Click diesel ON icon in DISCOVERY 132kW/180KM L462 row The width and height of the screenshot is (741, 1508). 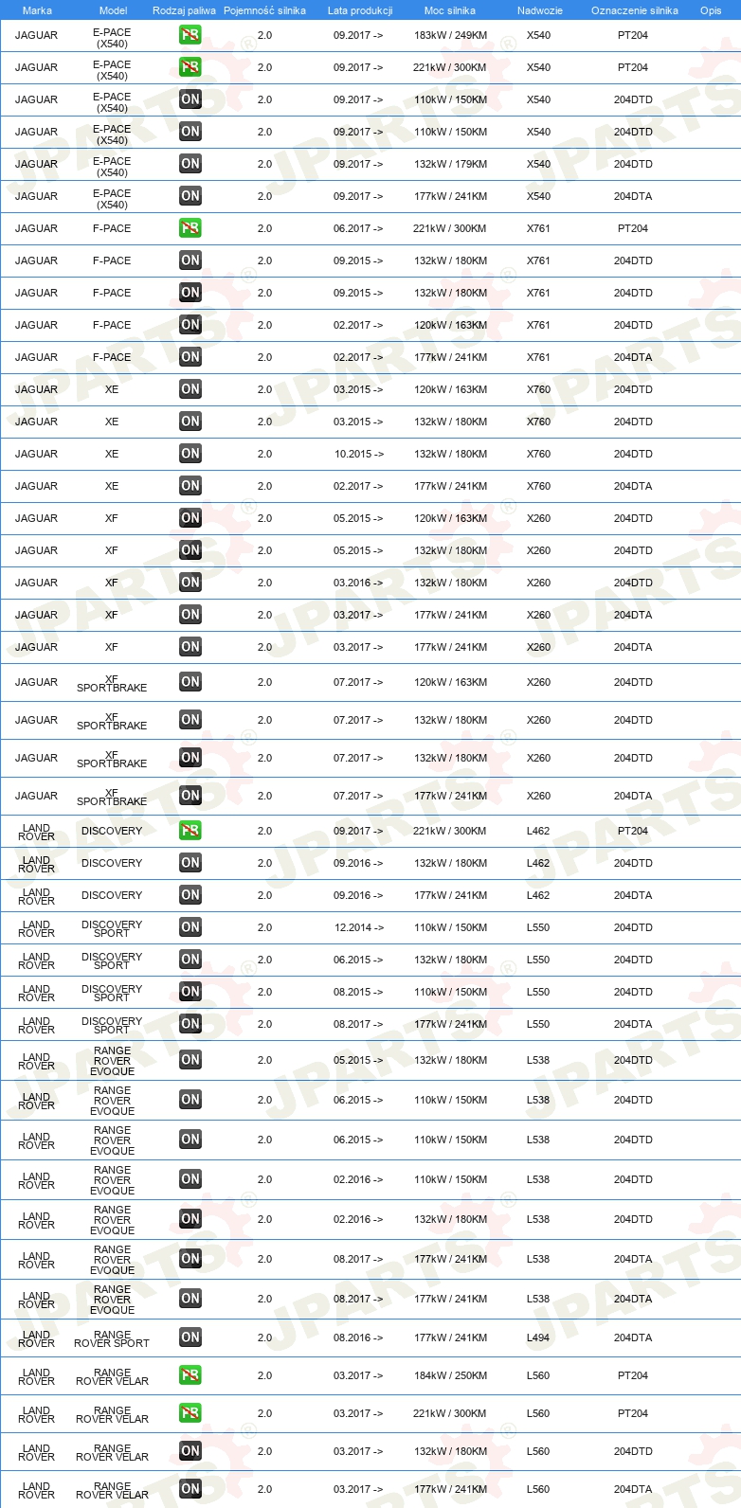[190, 863]
